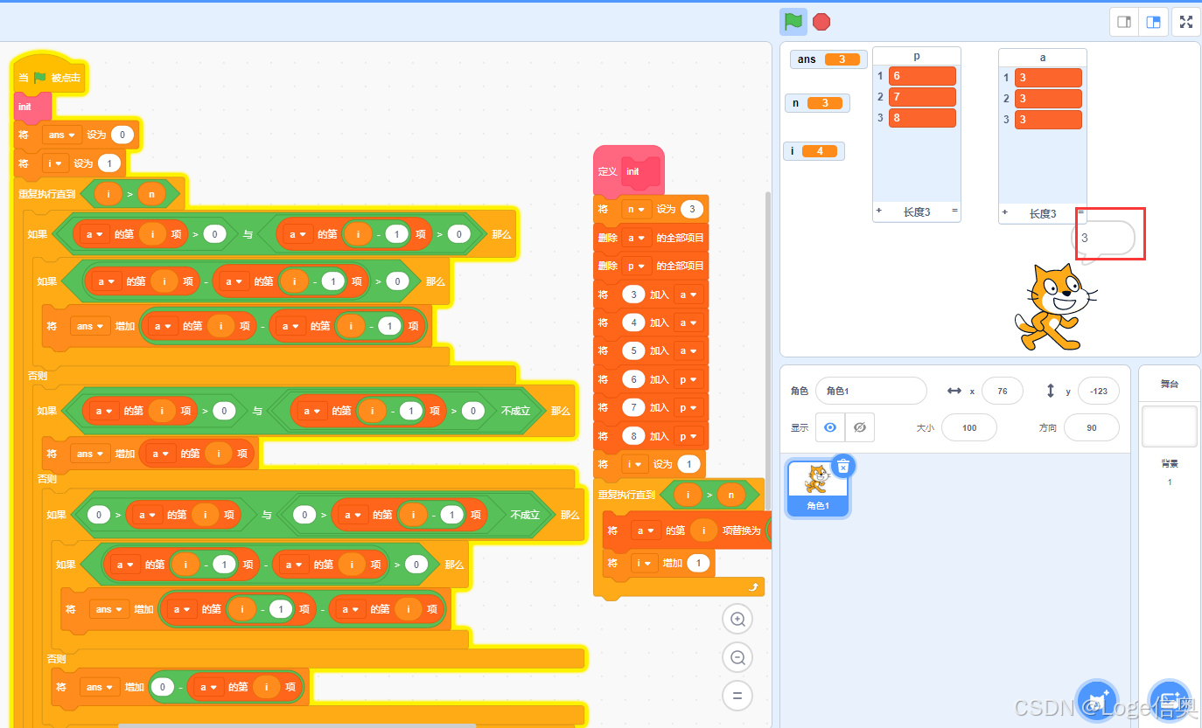Open list dropdown in 删除 a 的全部项目

point(637,238)
